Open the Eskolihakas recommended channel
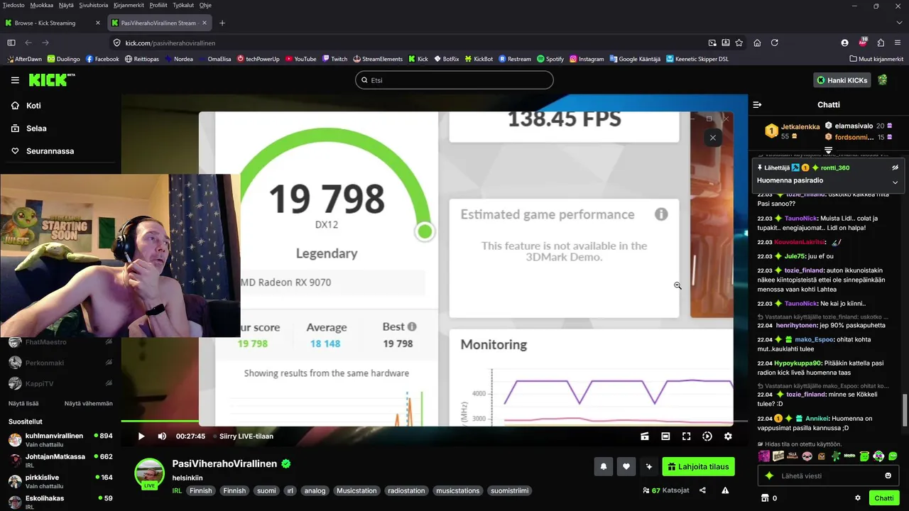This screenshot has width=909, height=511. [x=60, y=501]
